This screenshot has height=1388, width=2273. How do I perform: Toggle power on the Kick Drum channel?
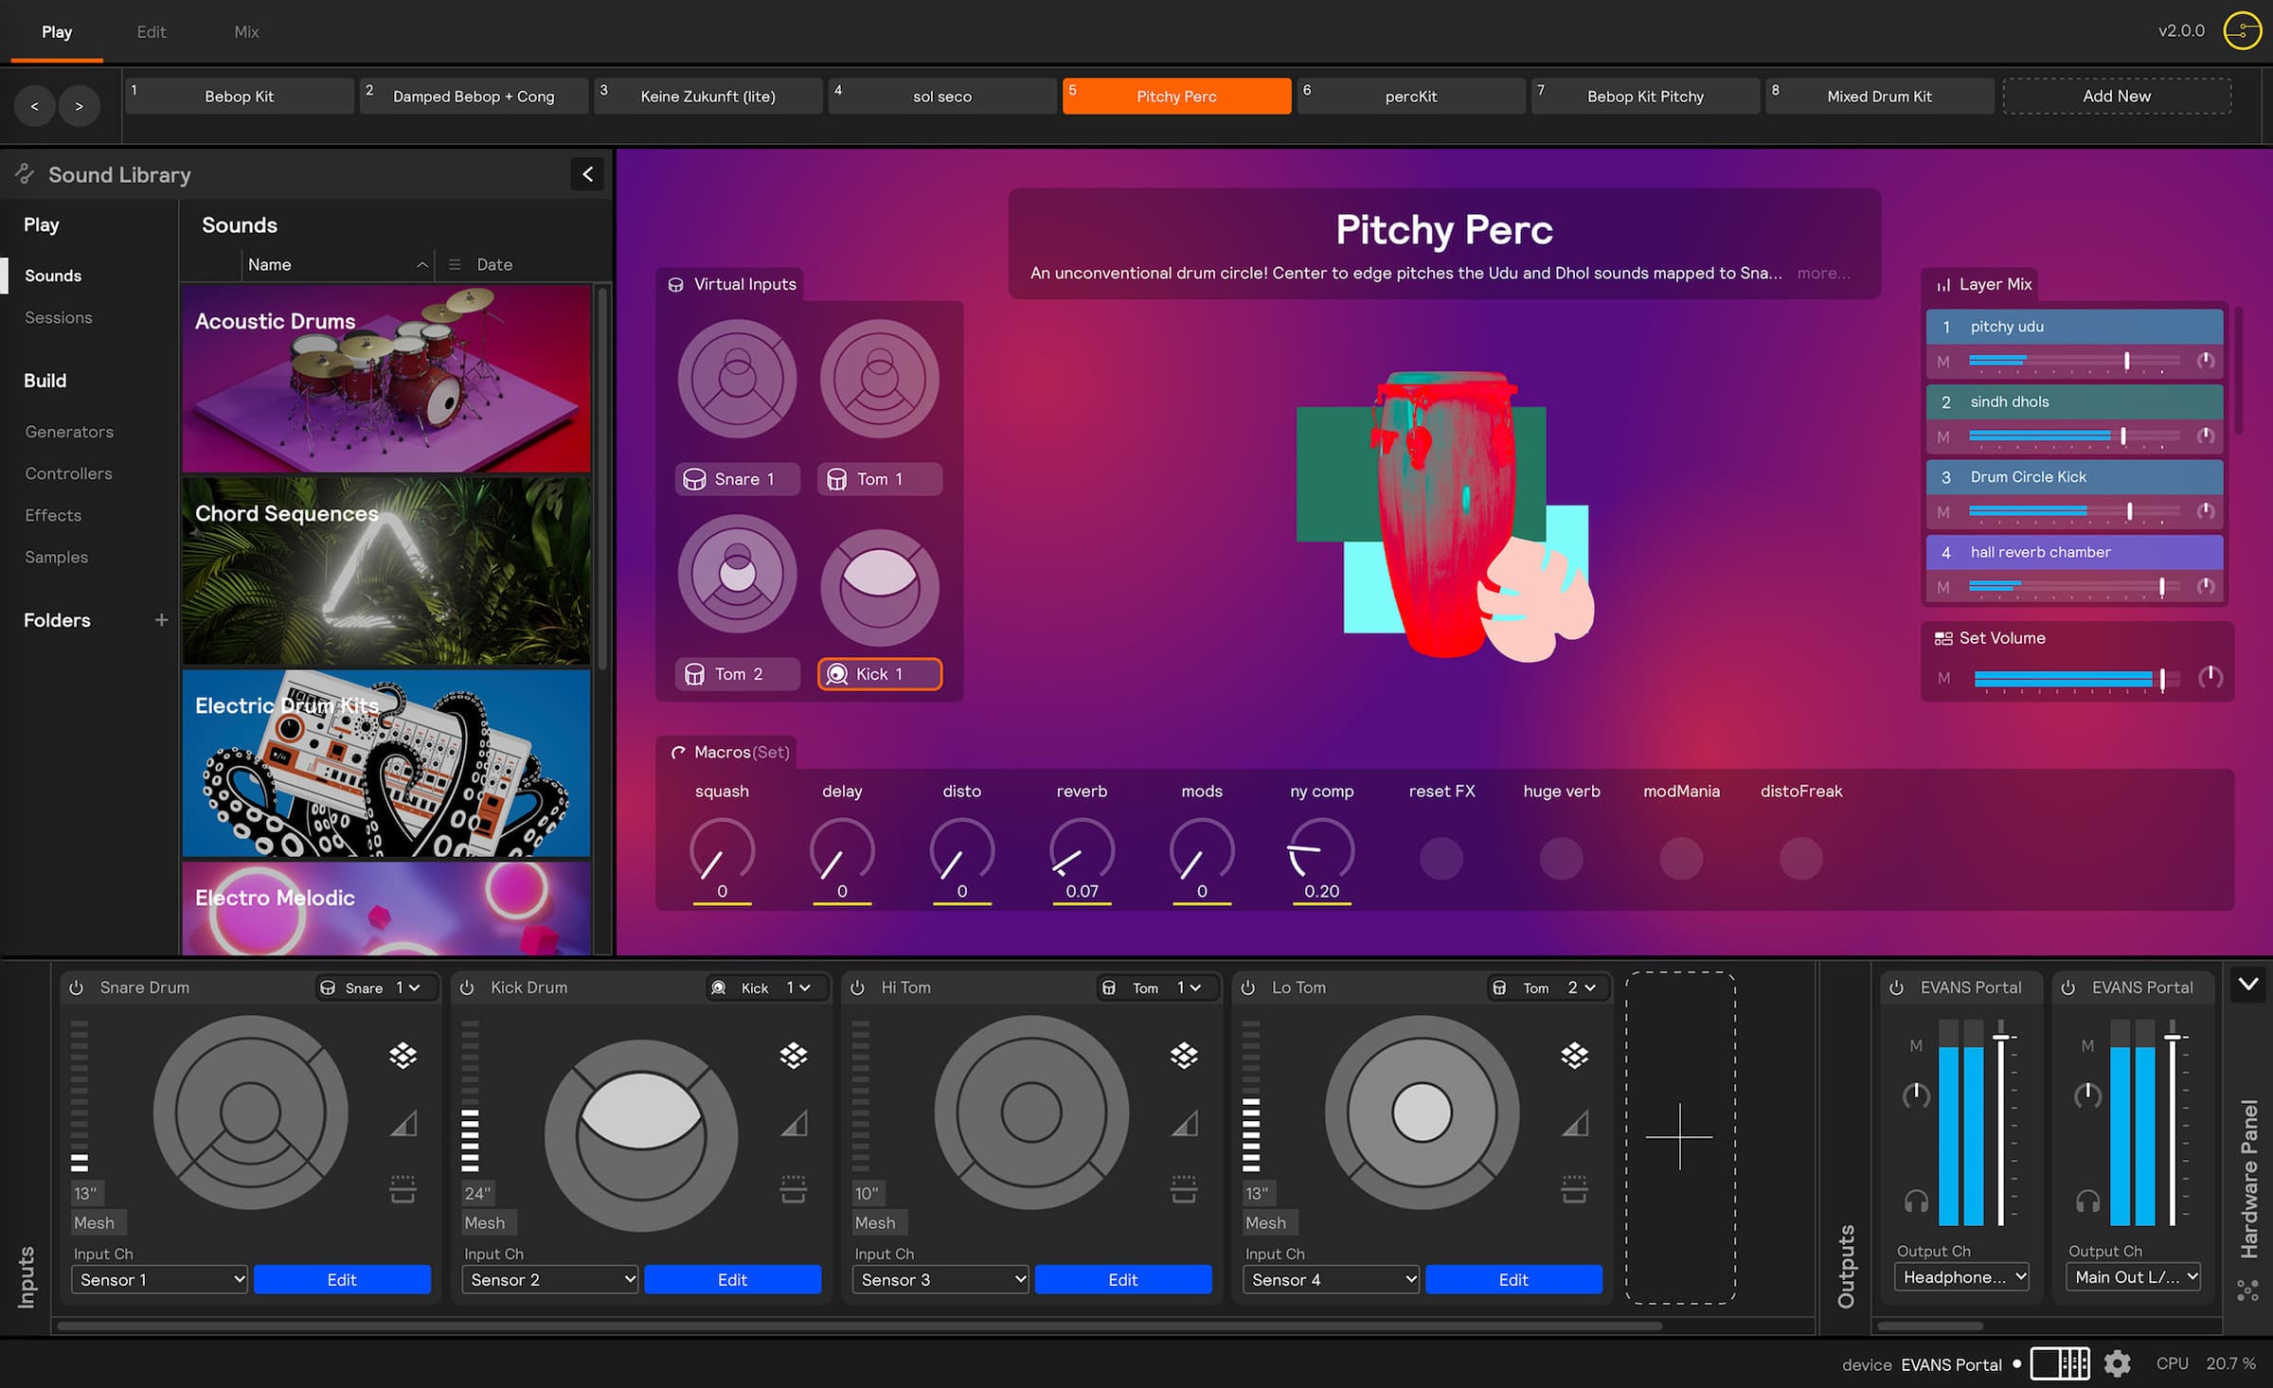pyautogui.click(x=468, y=987)
